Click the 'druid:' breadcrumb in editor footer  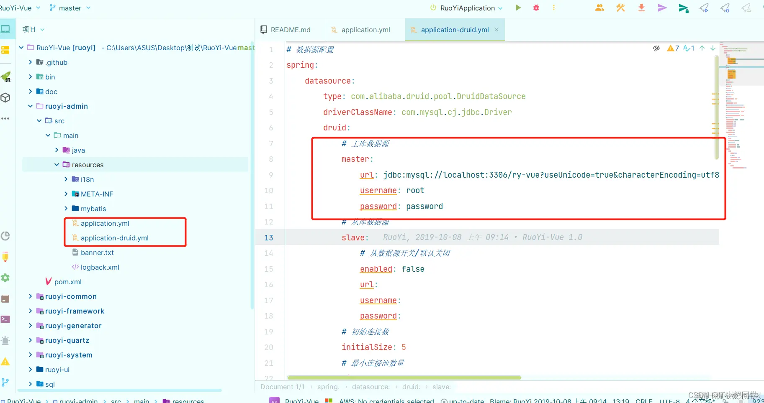pyautogui.click(x=411, y=387)
